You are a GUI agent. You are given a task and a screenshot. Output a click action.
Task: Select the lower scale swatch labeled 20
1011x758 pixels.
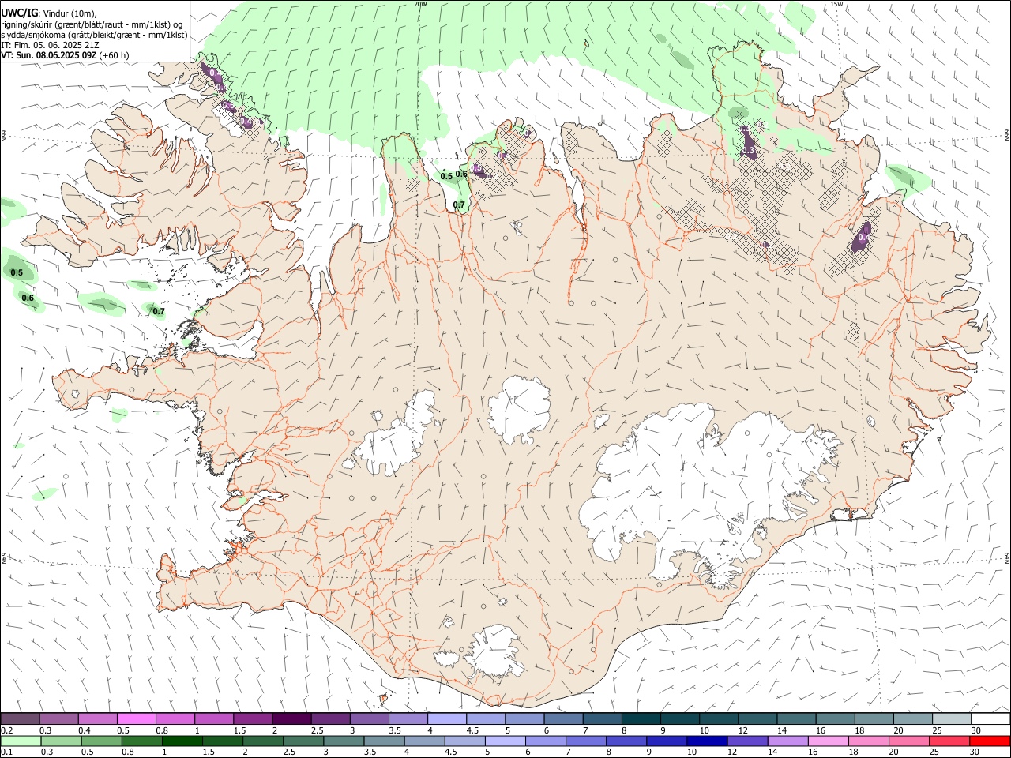pos(908,741)
